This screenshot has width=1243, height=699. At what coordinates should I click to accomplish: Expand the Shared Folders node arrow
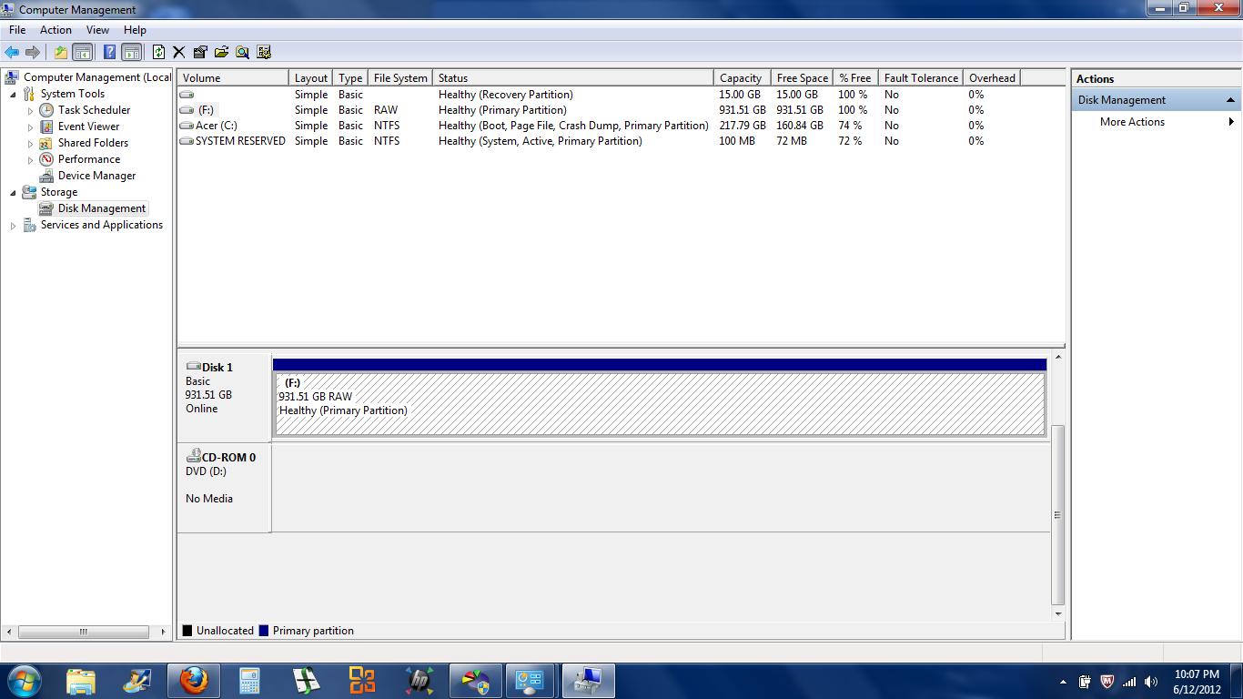click(30, 143)
